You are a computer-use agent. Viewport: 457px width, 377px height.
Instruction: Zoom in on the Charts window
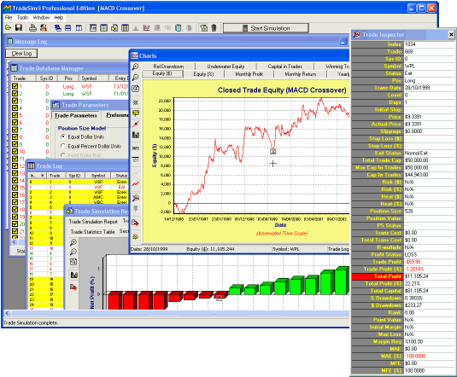(x=136, y=67)
